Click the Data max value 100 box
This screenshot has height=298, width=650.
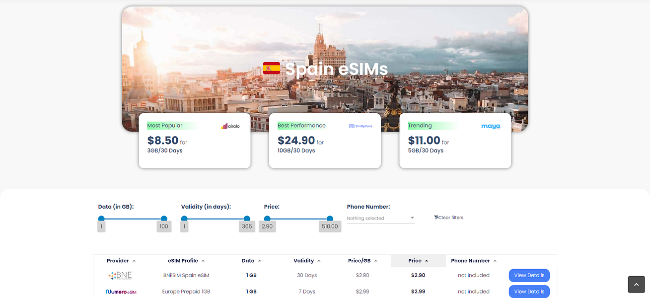pos(164,226)
